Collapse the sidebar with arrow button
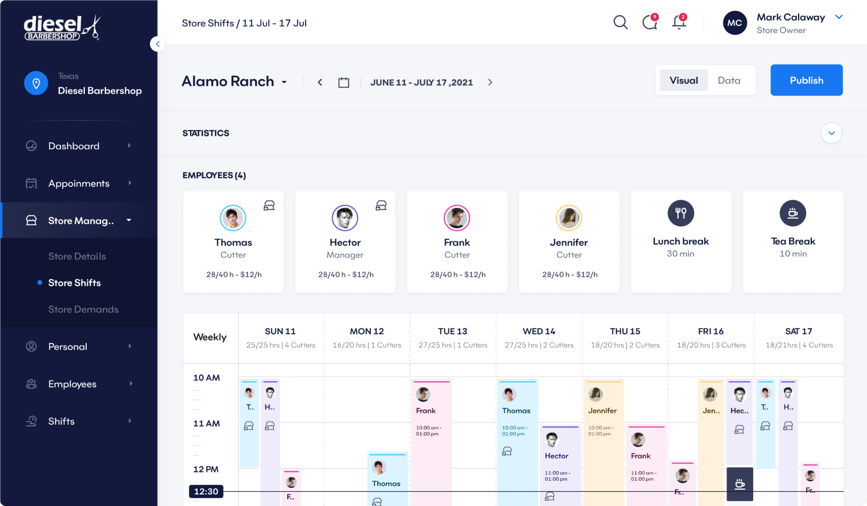This screenshot has height=506, width=867. [x=158, y=44]
